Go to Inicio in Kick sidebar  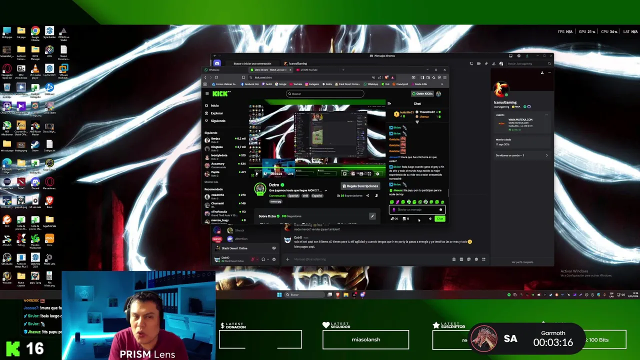point(214,105)
